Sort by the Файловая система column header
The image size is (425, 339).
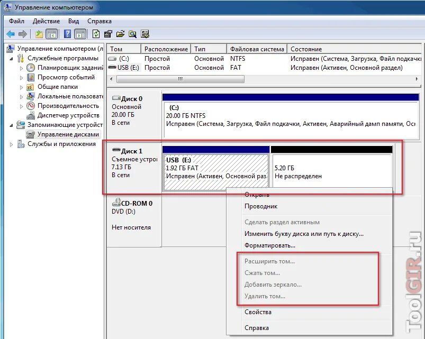(257, 49)
